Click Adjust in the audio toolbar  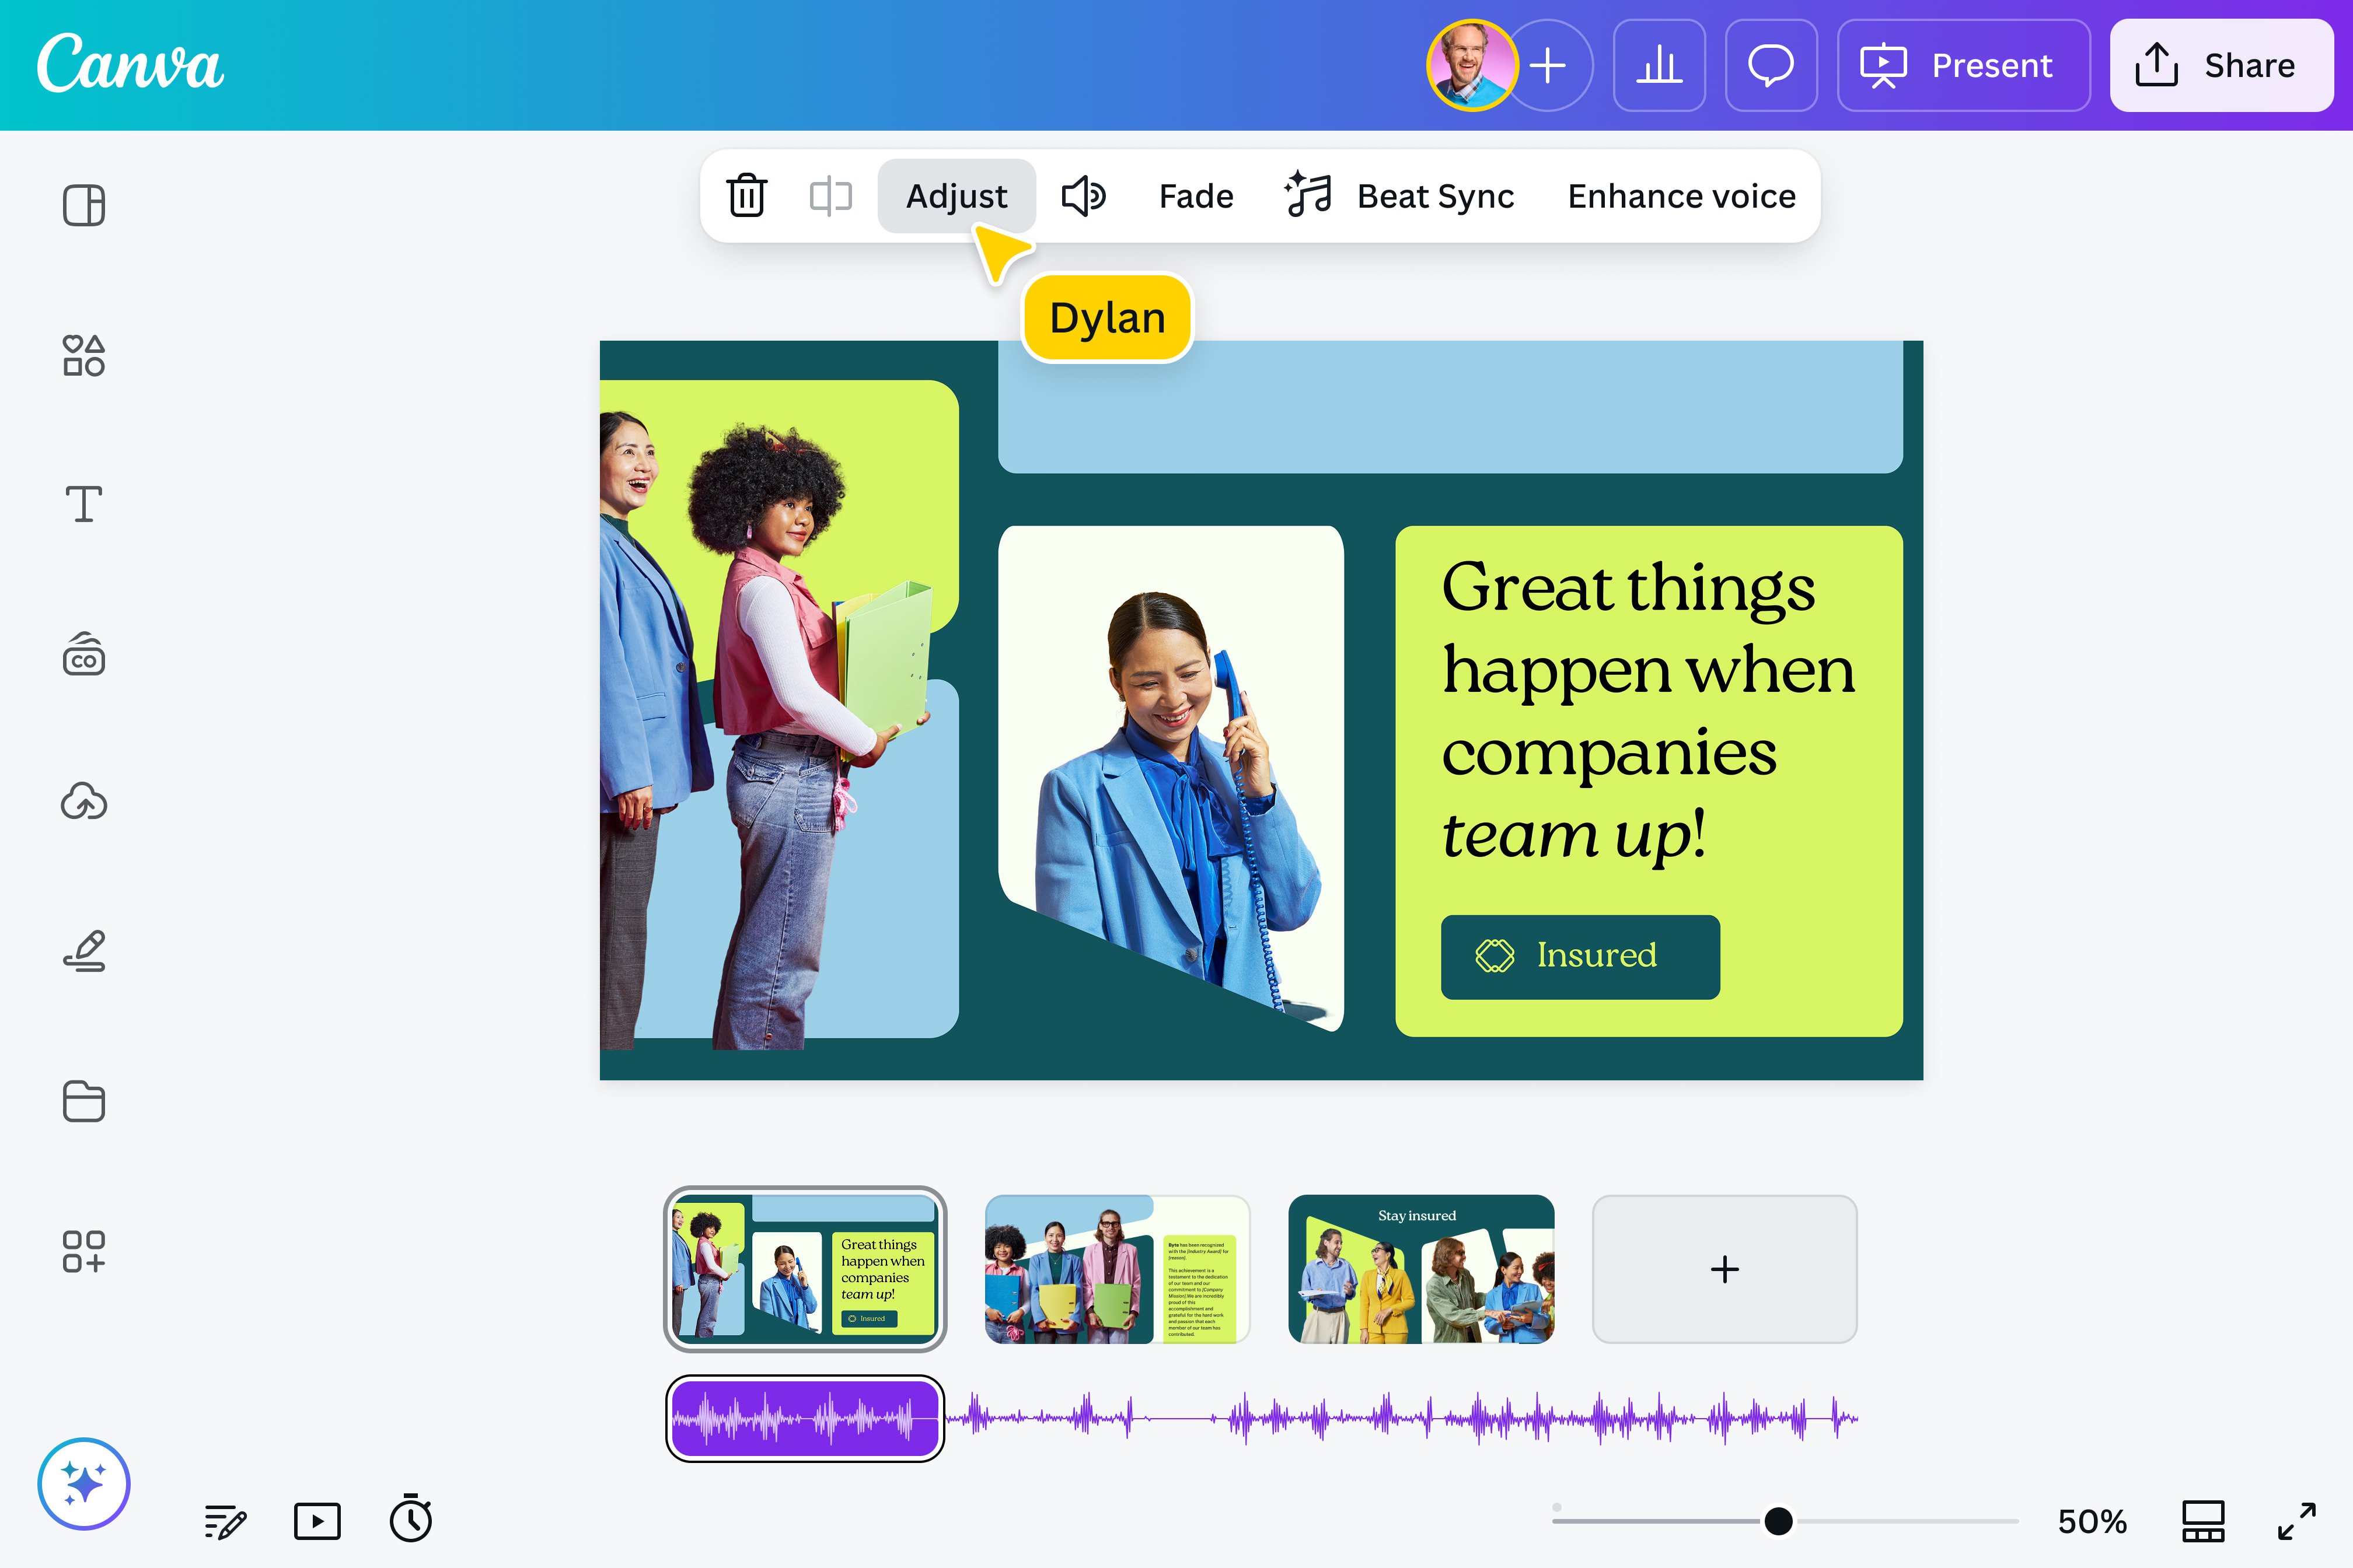pos(956,196)
